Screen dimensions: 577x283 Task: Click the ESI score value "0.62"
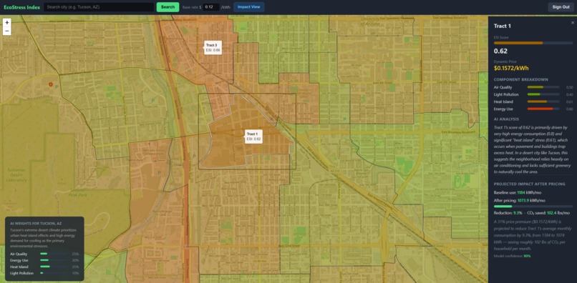(x=500, y=51)
